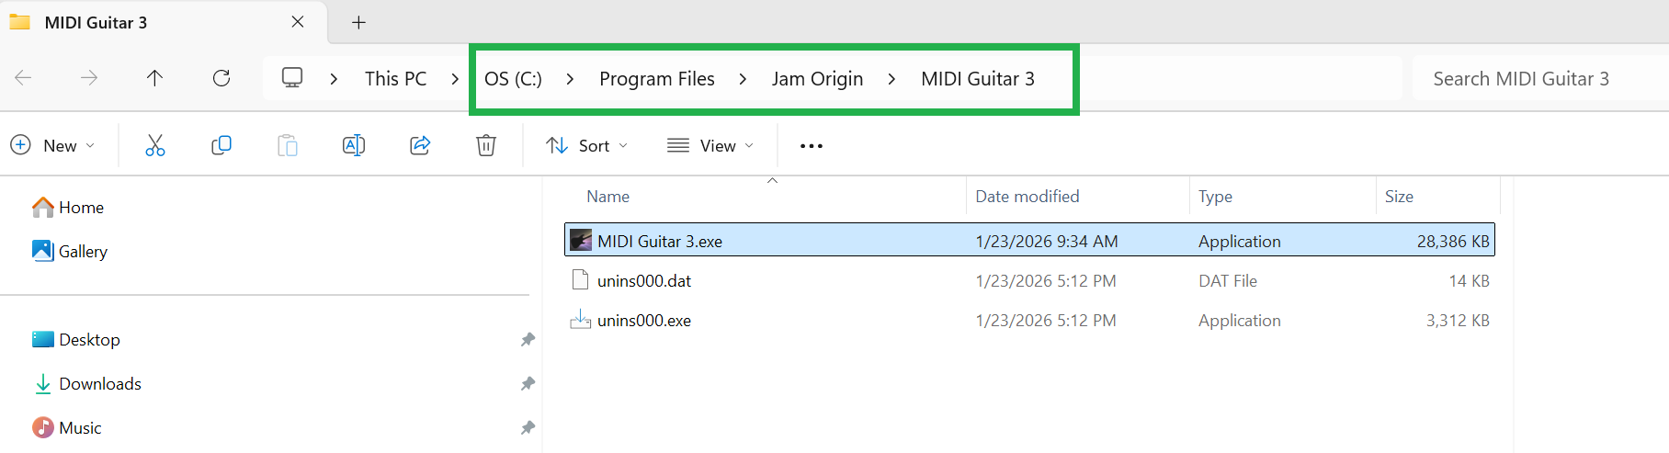Go up one folder level
The image size is (1669, 453).
[x=154, y=78]
